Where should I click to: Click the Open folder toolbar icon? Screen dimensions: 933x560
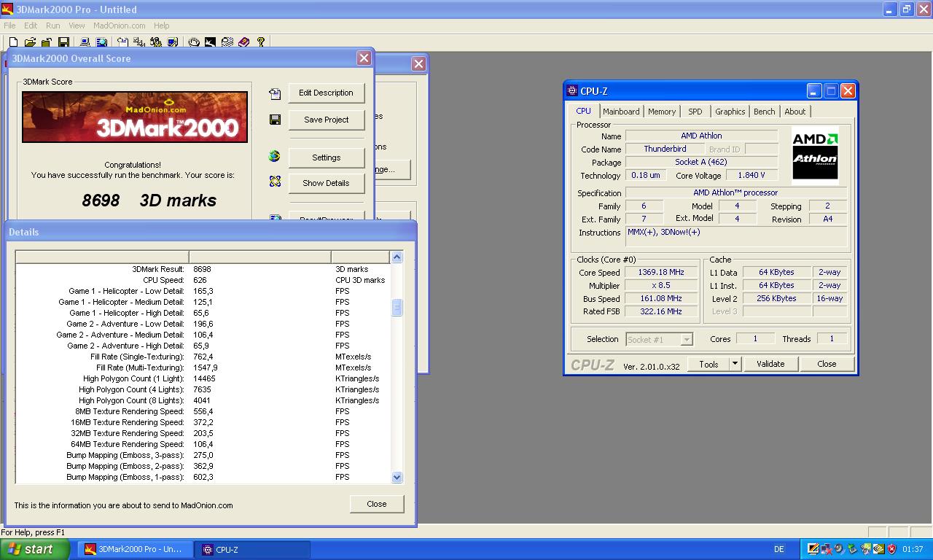[x=30, y=42]
